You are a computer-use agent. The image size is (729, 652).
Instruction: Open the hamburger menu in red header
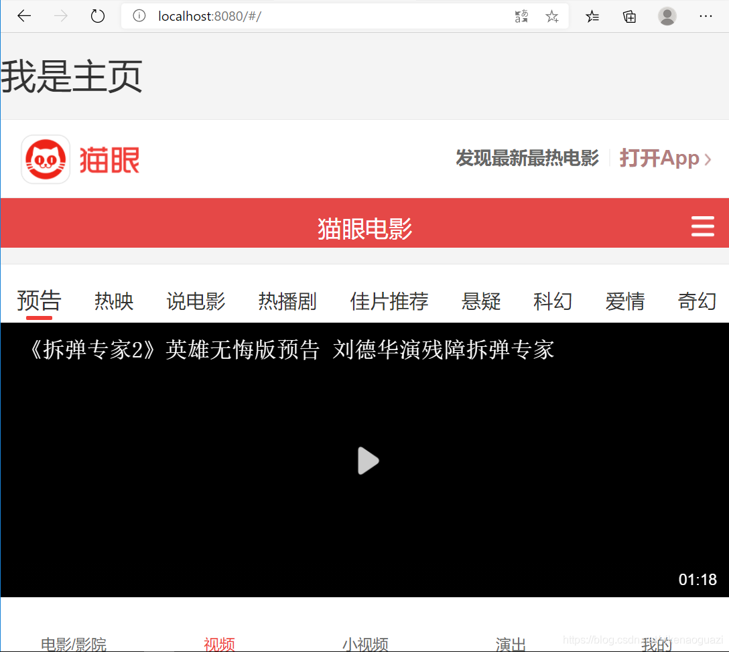(702, 226)
